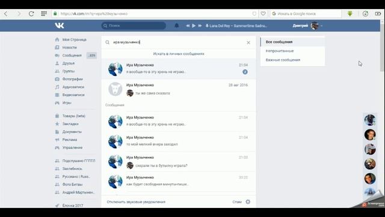Image resolution: width=385 pixels, height=217 pixels.
Task: Click the Google search field in browser
Action: (x=306, y=14)
